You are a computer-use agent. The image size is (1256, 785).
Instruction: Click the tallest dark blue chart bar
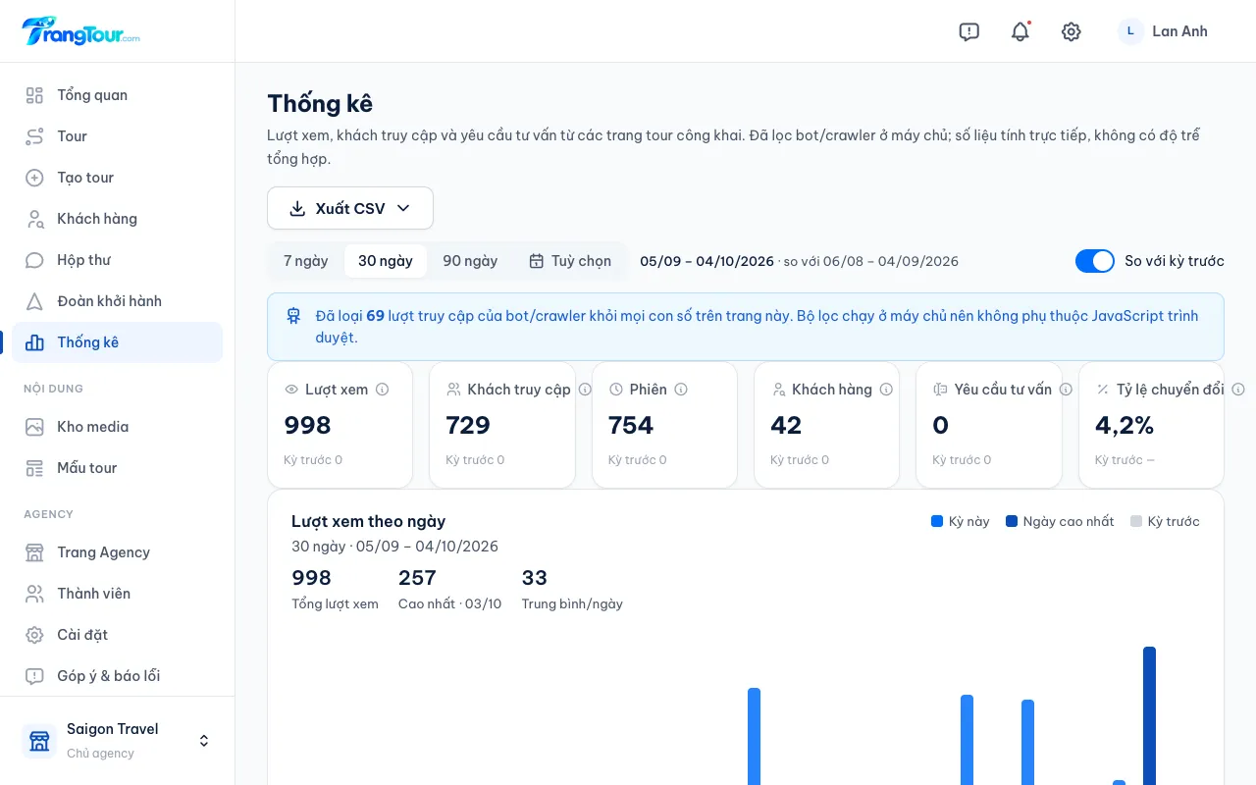click(1149, 715)
